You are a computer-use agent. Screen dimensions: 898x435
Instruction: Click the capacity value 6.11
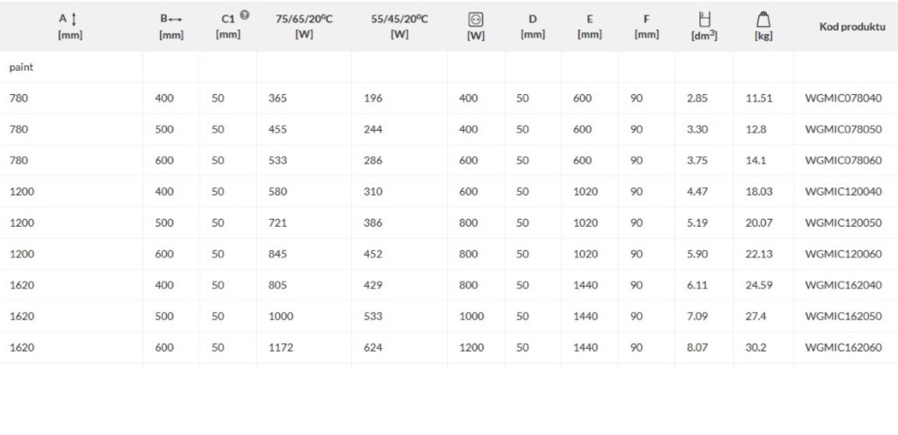pyautogui.click(x=697, y=285)
